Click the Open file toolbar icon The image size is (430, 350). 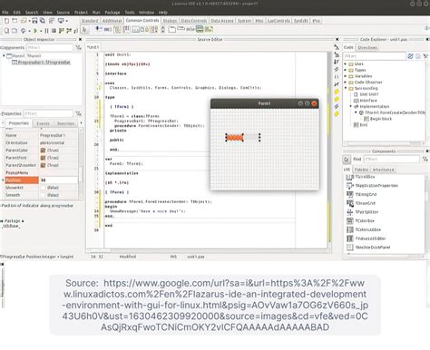click(24, 21)
